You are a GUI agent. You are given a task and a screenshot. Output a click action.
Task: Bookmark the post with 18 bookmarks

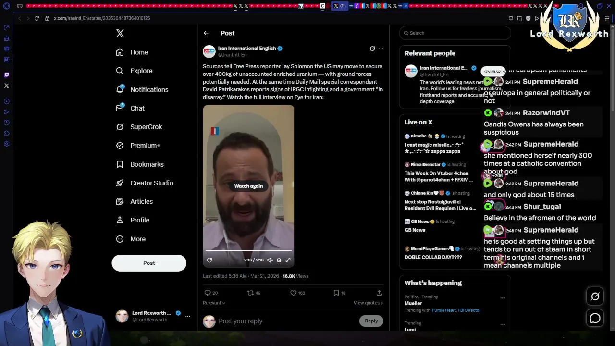(x=340, y=293)
